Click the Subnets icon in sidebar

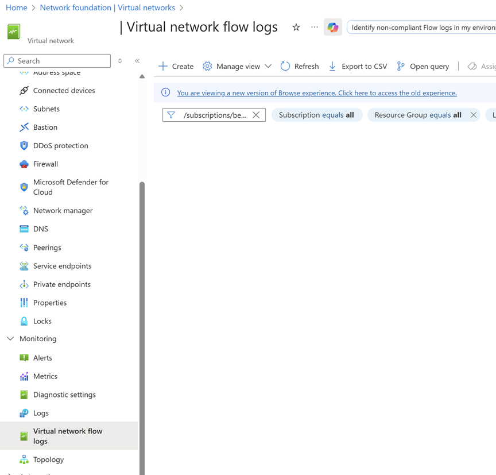click(24, 109)
